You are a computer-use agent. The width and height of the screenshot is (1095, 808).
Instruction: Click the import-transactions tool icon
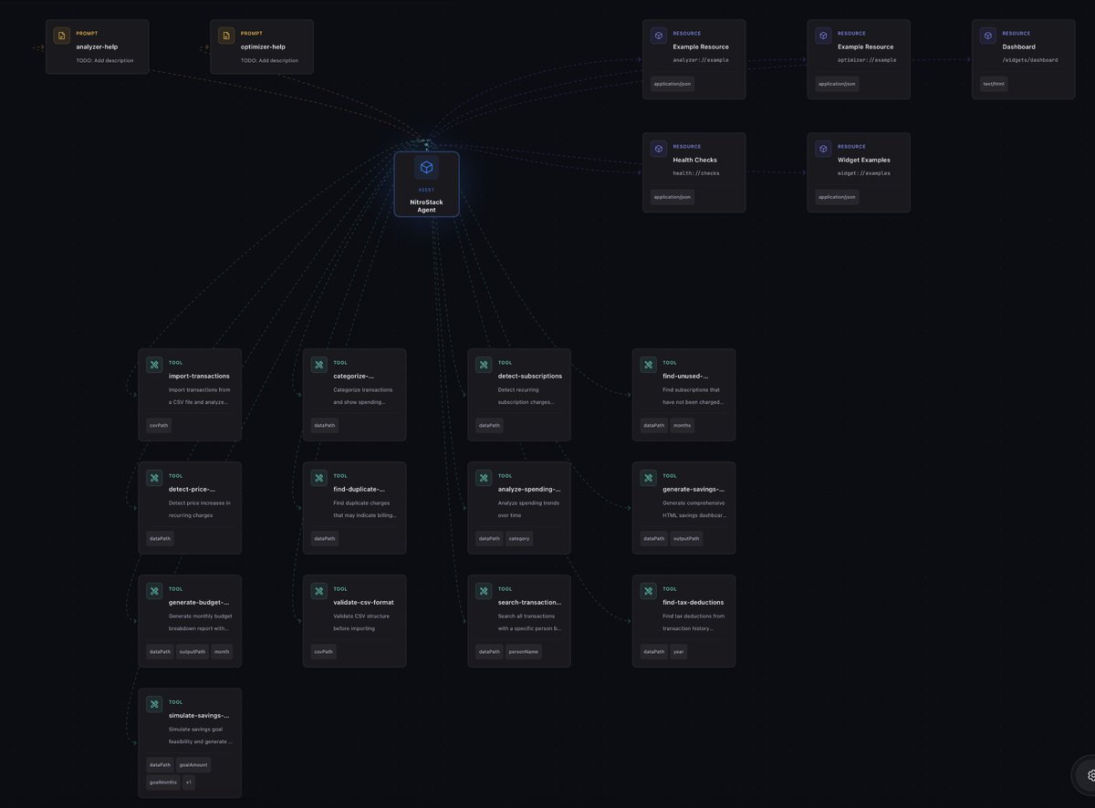[x=154, y=365]
